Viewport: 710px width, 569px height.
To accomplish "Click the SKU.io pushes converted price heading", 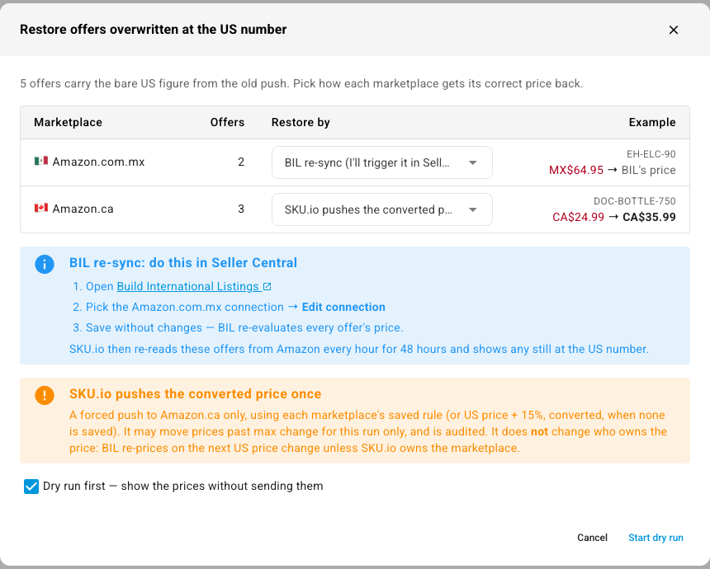I will click(195, 394).
